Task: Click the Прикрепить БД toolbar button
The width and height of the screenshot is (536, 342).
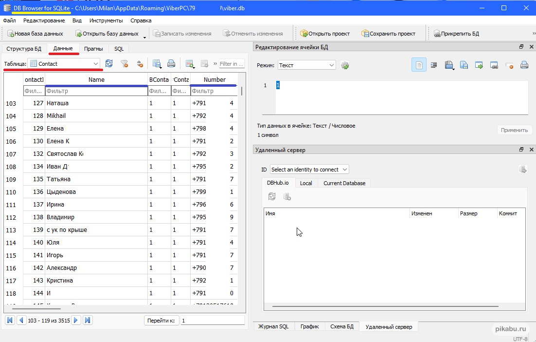Action: pyautogui.click(x=456, y=34)
